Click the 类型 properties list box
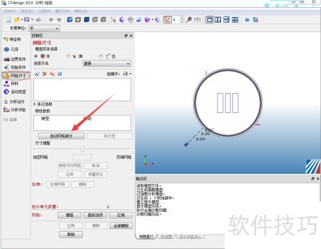 (82, 123)
